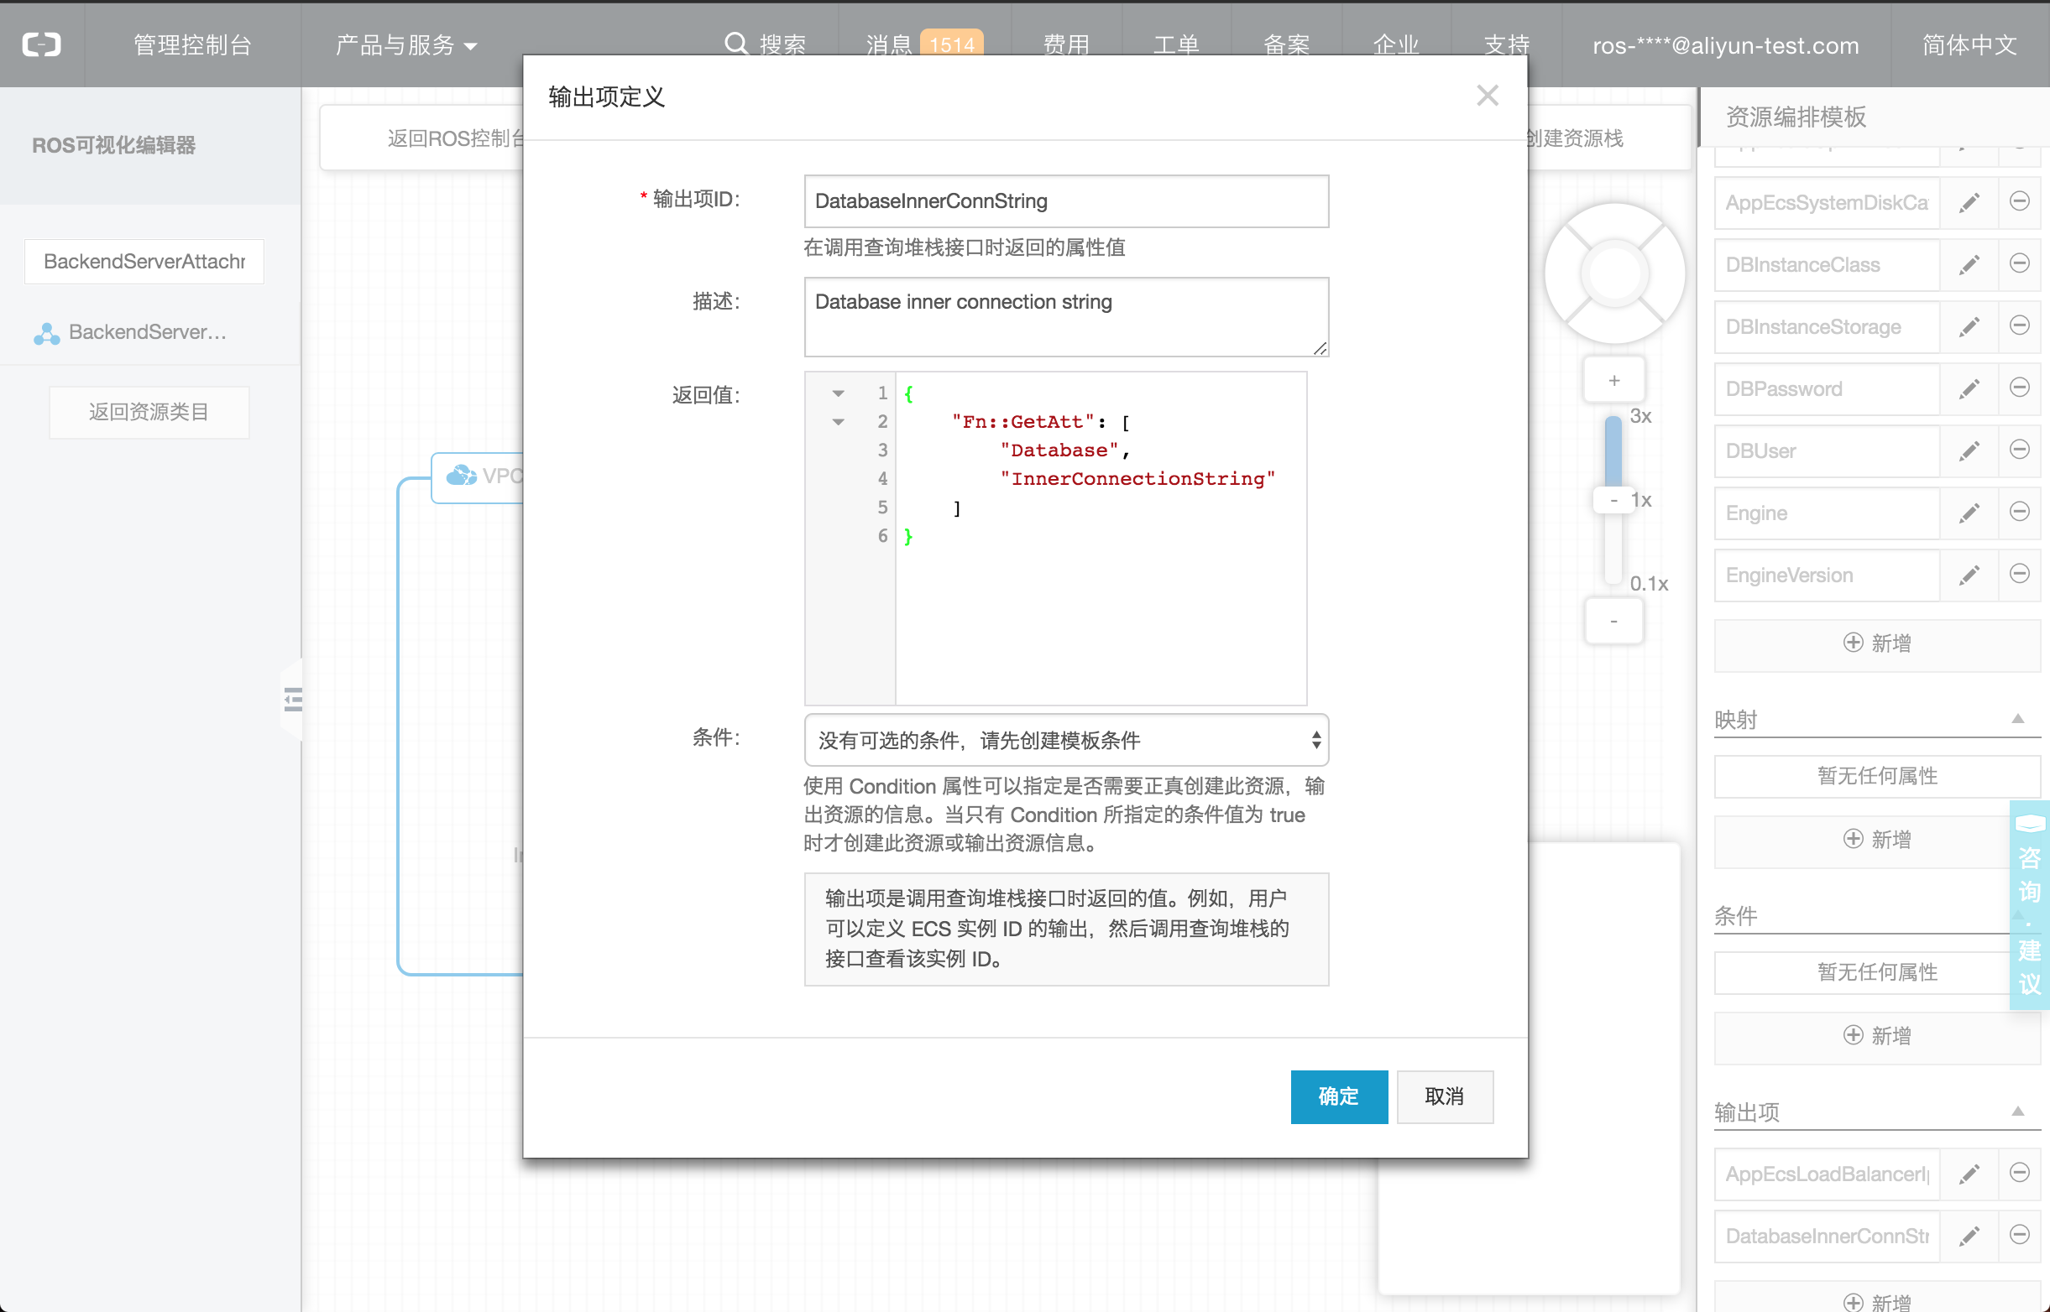Edit the EngineVersion parameter

[x=1969, y=575]
